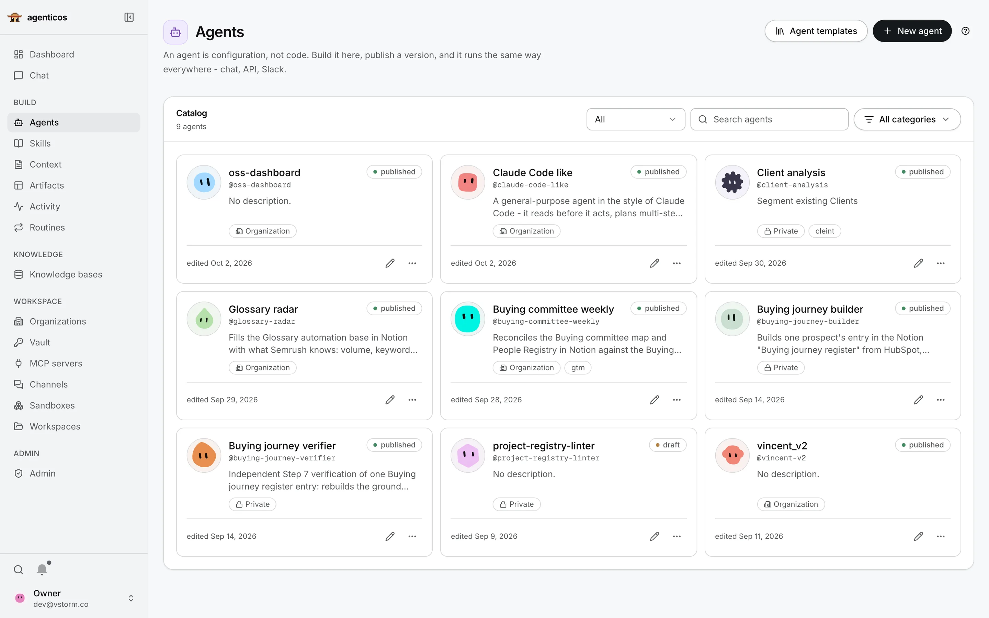Open Activity in the sidebar

(74, 206)
